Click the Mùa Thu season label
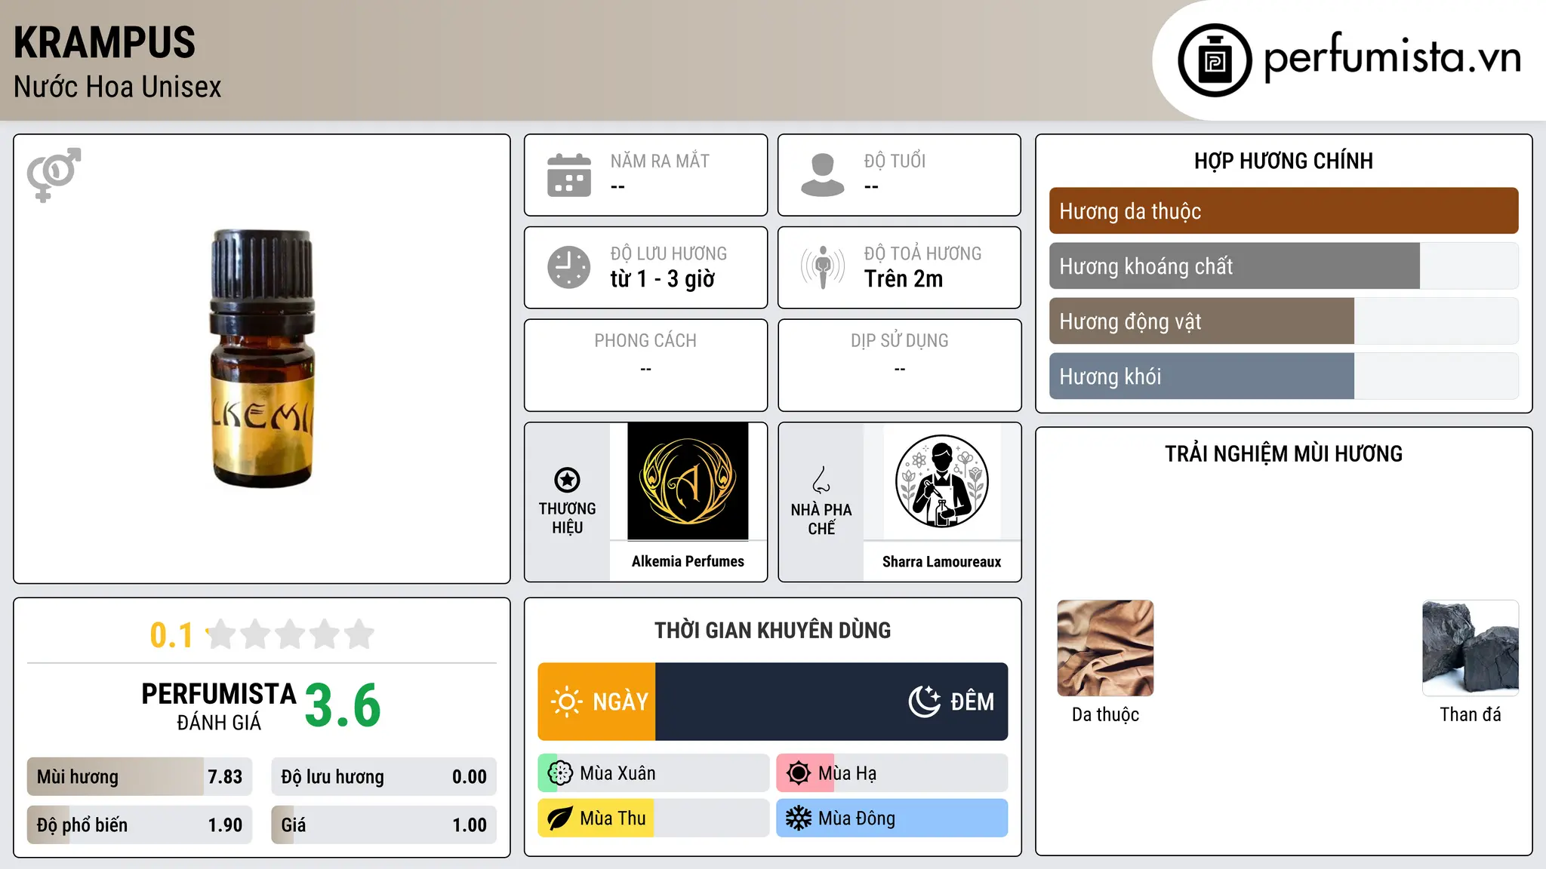1546x869 pixels. pos(613,818)
